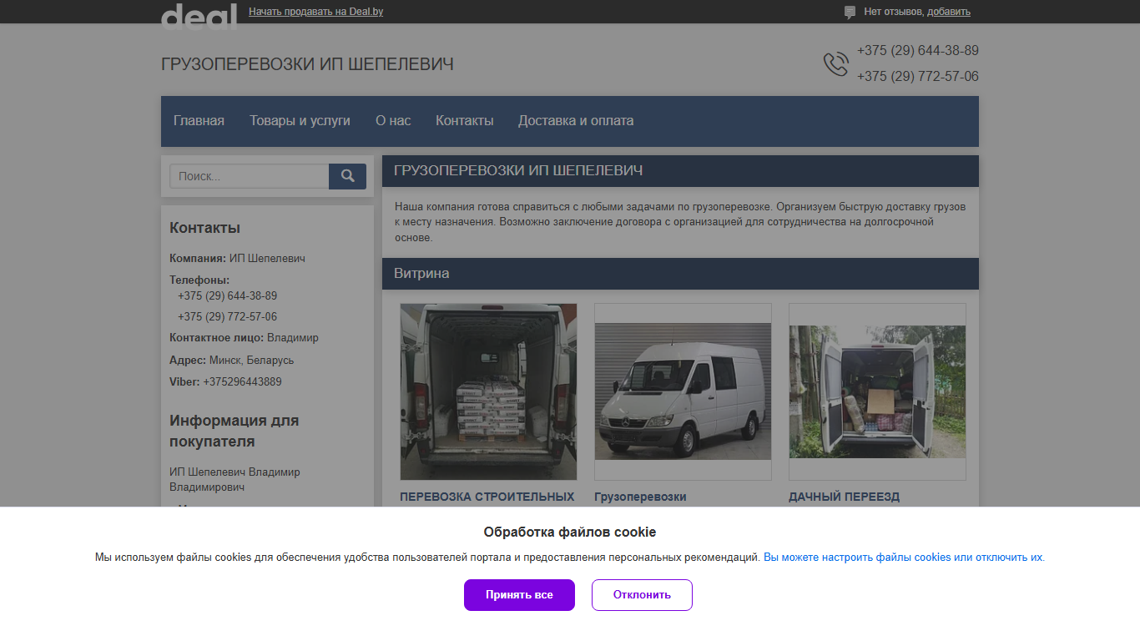Open Товары и услуги menu item
The width and height of the screenshot is (1140, 641).
(x=300, y=120)
